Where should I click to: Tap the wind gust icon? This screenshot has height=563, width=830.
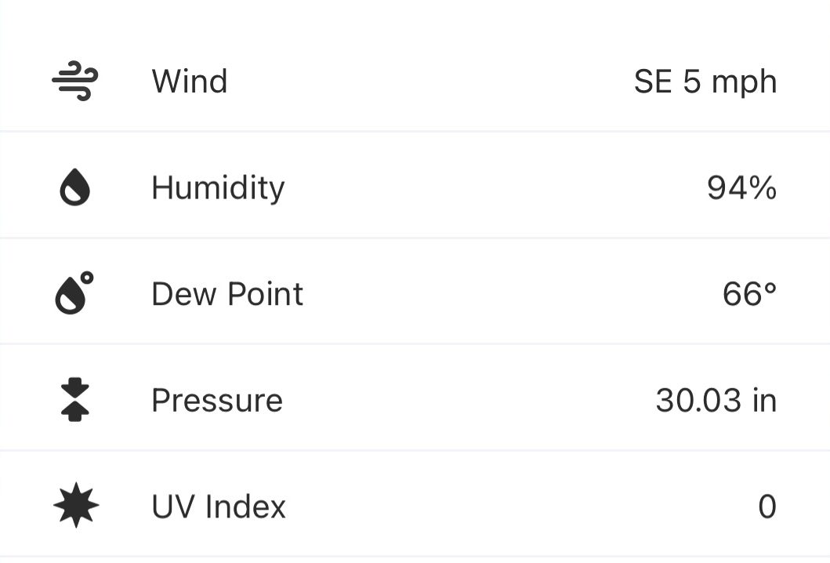pos(75,82)
